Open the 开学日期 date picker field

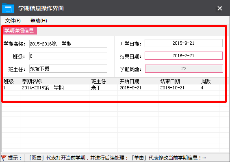184,43
